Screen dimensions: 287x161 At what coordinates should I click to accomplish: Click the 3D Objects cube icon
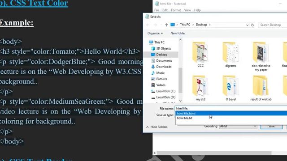point(153,49)
